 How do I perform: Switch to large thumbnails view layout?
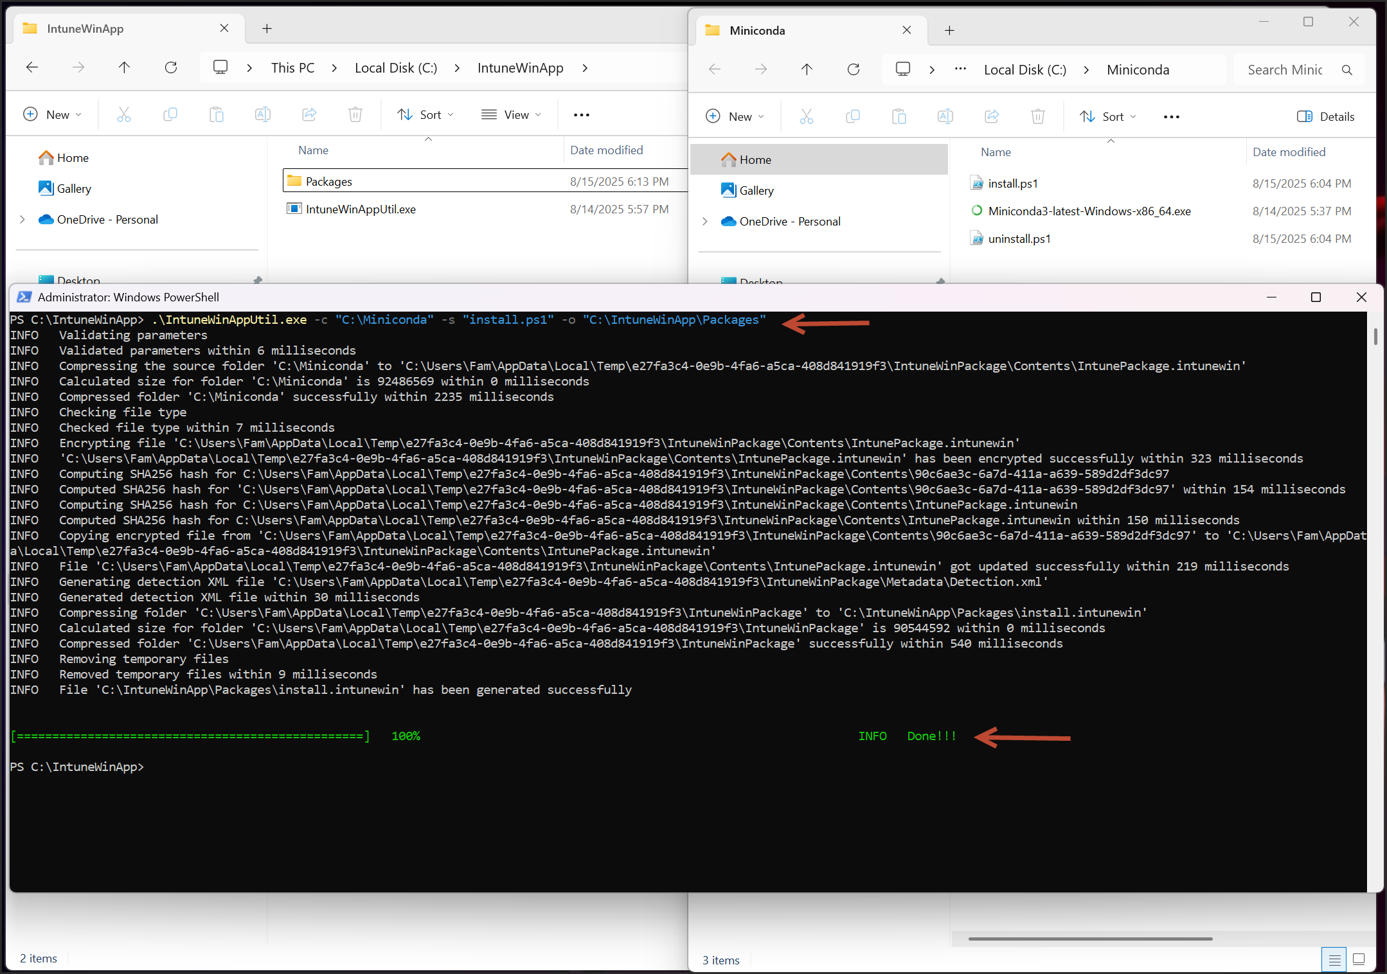click(1359, 959)
